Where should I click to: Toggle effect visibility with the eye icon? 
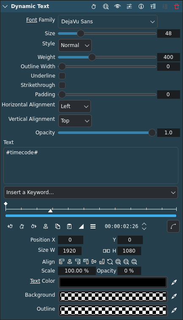[117, 6]
